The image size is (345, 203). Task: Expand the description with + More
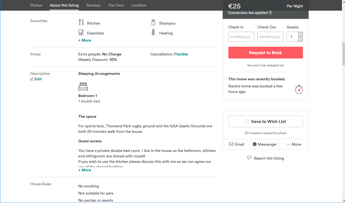[85, 170]
